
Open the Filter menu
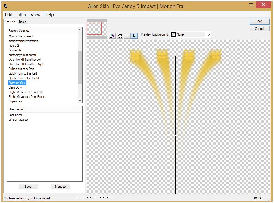click(22, 14)
